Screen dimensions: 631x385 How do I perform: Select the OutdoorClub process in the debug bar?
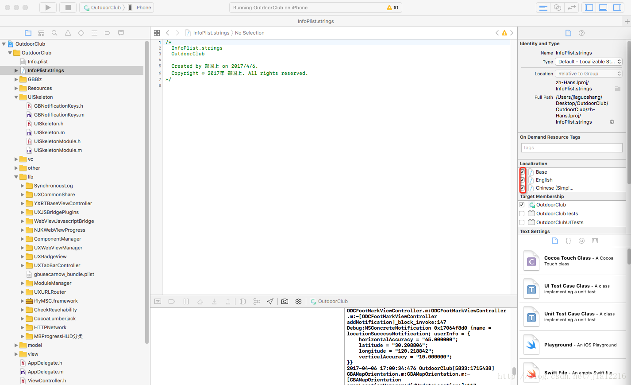329,301
